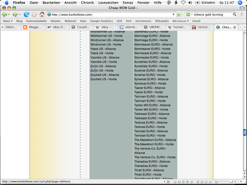Click the volume speaker icon in menu bar
This screenshot has height=185, width=247.
[x=190, y=3]
